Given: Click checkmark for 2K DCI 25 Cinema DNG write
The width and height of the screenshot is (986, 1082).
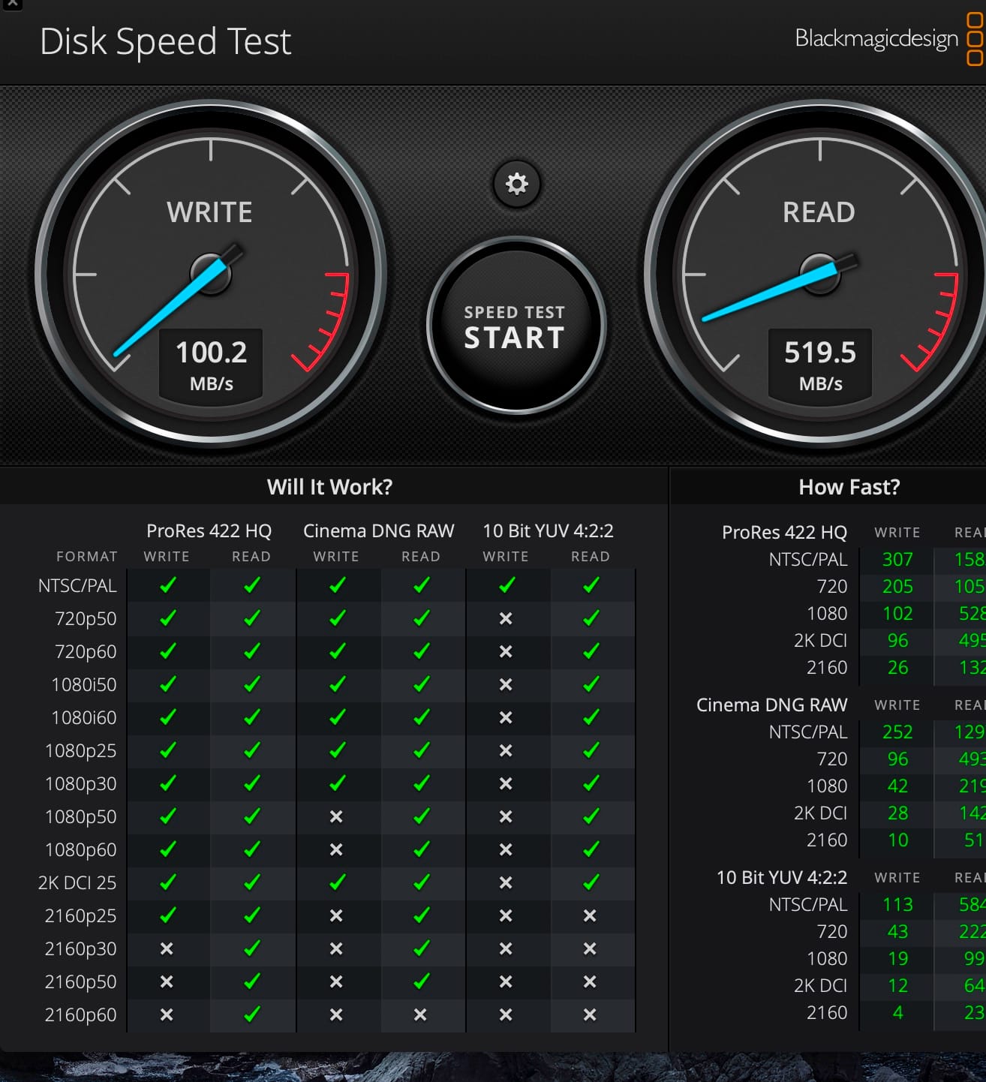Looking at the screenshot, I should pyautogui.click(x=338, y=882).
